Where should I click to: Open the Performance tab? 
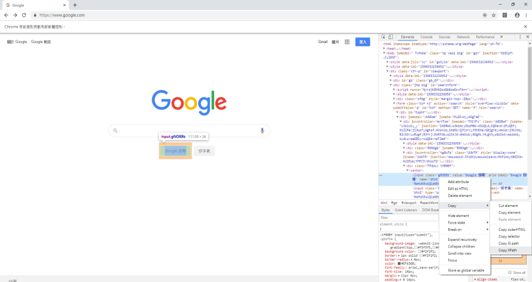pyautogui.click(x=485, y=37)
